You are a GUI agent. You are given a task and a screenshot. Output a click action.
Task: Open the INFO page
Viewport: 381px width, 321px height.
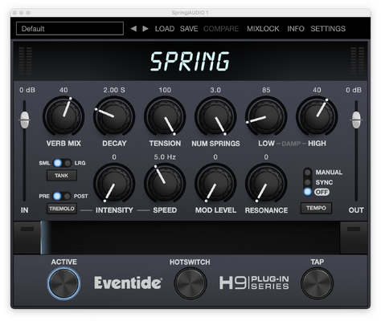click(x=296, y=29)
